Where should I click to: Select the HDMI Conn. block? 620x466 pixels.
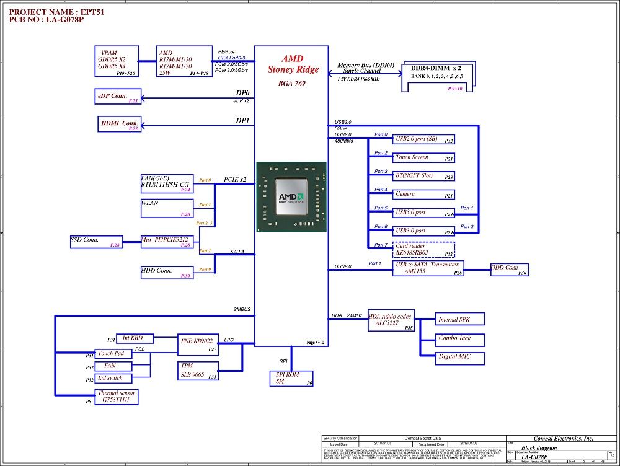pyautogui.click(x=120, y=124)
